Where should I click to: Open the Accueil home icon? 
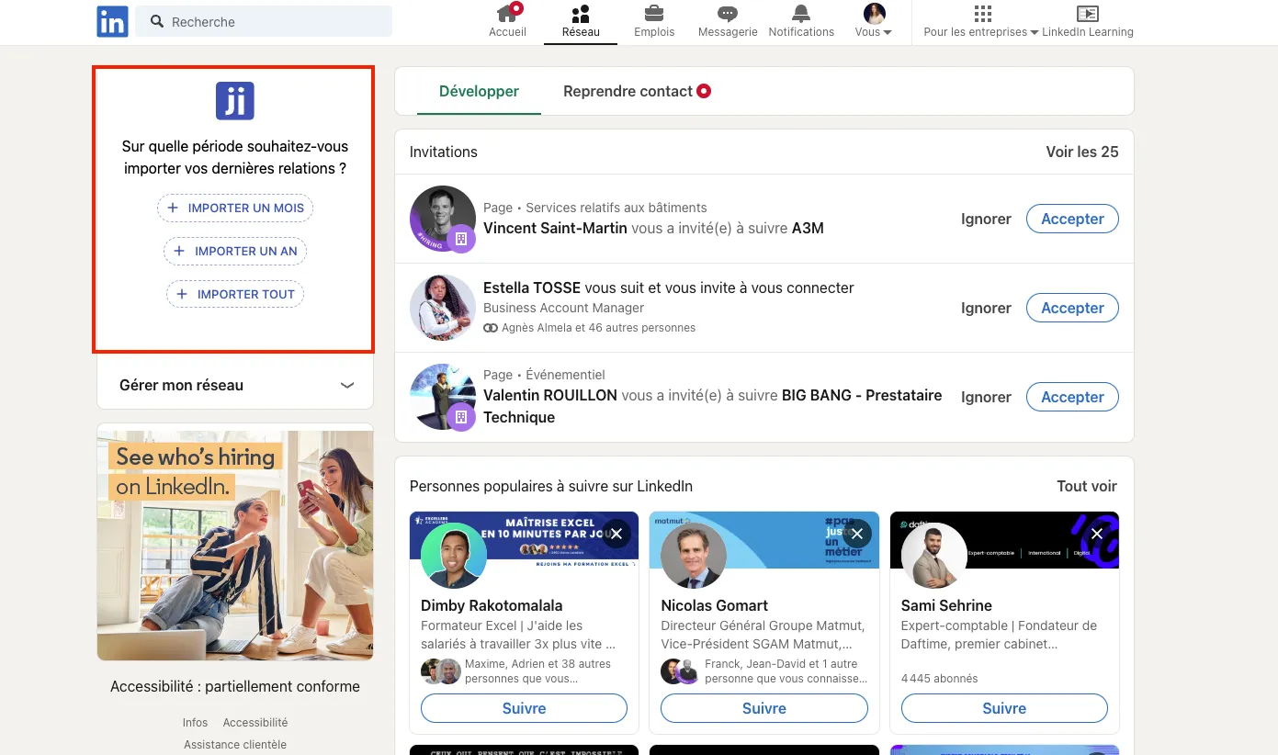(x=507, y=15)
